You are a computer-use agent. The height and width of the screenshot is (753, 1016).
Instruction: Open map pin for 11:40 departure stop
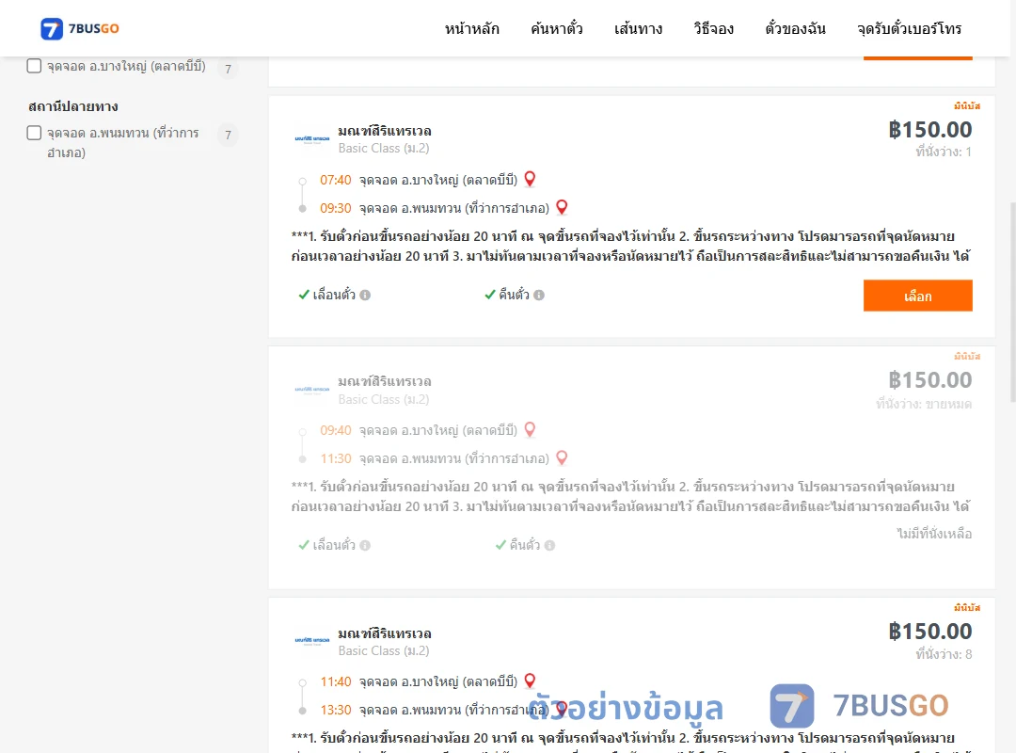pyautogui.click(x=530, y=681)
